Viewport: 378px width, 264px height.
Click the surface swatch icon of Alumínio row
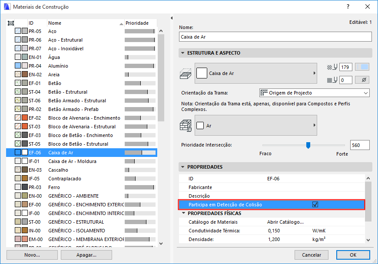[x=25, y=65]
